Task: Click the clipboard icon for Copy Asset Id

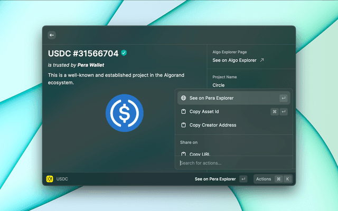Action: 183,112
